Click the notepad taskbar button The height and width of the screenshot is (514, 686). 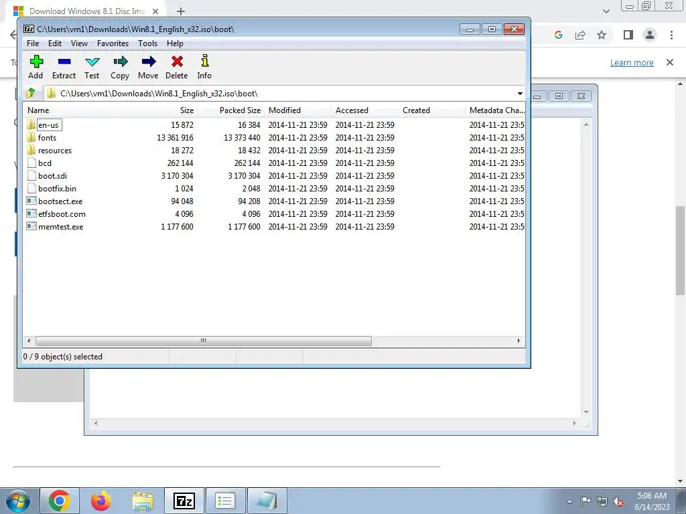coord(267,501)
